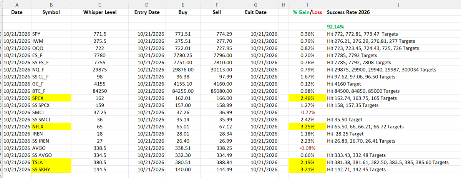Screen dimensions: 461x178
Task: Click the 1.67% gain cell
Action: tap(307, 77)
